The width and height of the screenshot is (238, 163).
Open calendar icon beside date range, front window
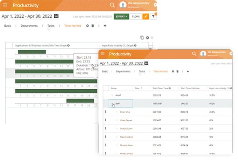click(146, 63)
